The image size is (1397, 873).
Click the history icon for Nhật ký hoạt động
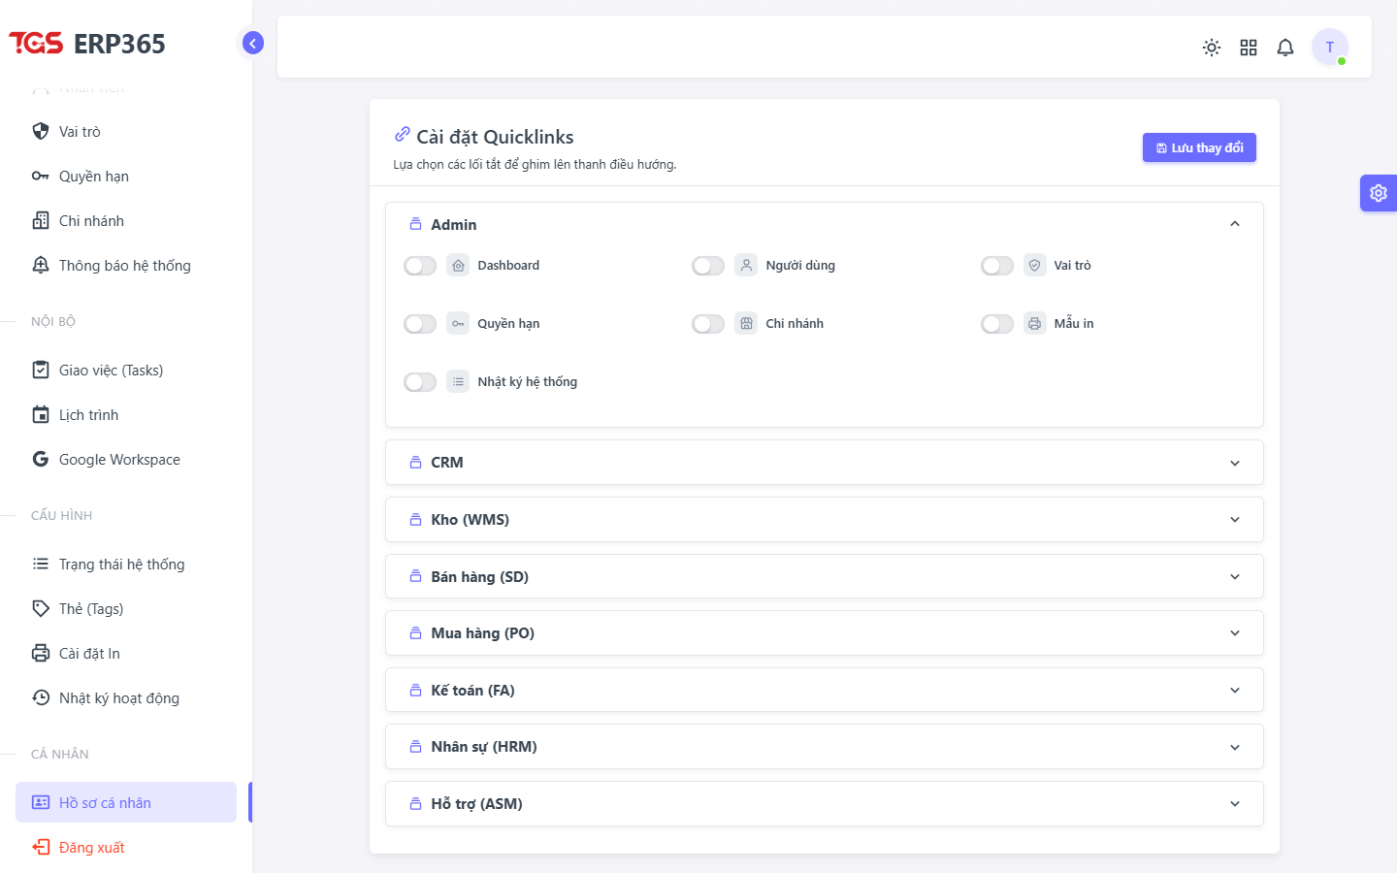[x=41, y=697]
